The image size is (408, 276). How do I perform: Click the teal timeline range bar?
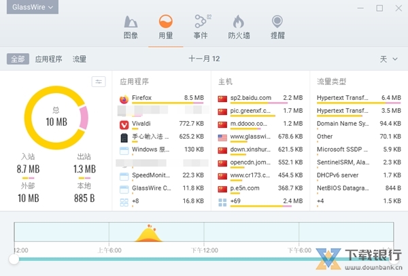click(x=204, y=259)
